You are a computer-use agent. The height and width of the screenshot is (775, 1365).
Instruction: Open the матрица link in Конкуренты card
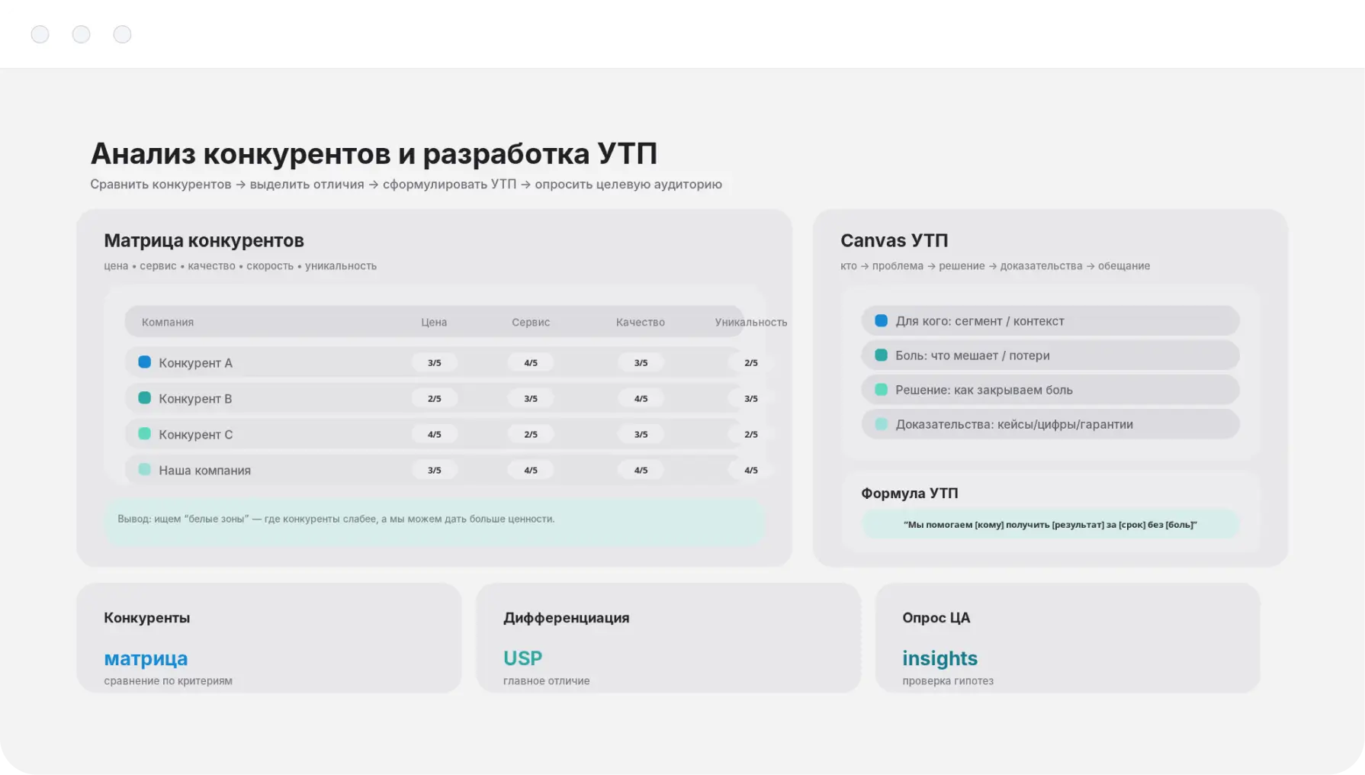coord(146,658)
